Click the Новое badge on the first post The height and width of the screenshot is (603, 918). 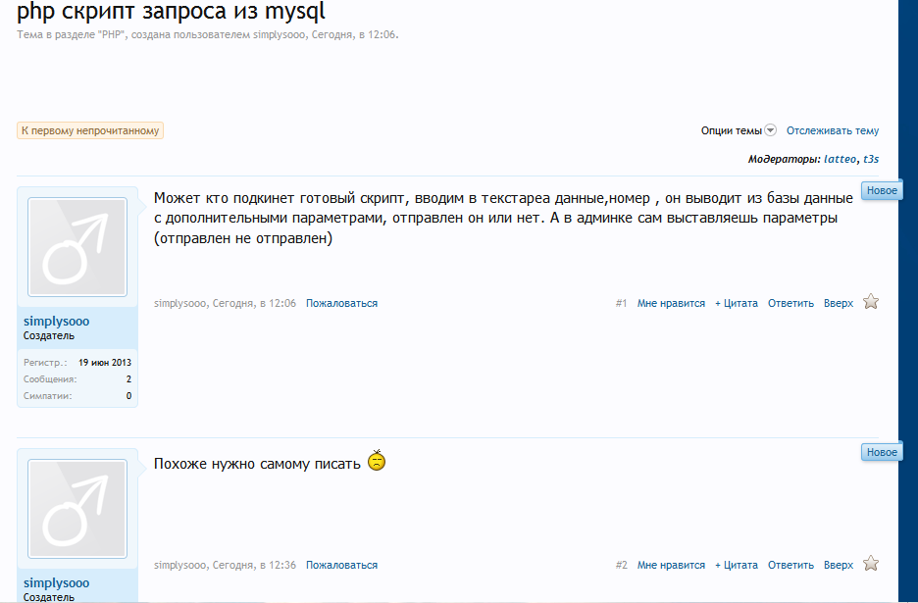[x=882, y=190]
